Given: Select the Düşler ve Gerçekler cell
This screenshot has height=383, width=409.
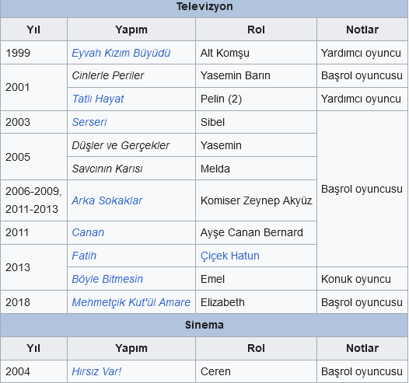Looking at the screenshot, I should tap(131, 145).
